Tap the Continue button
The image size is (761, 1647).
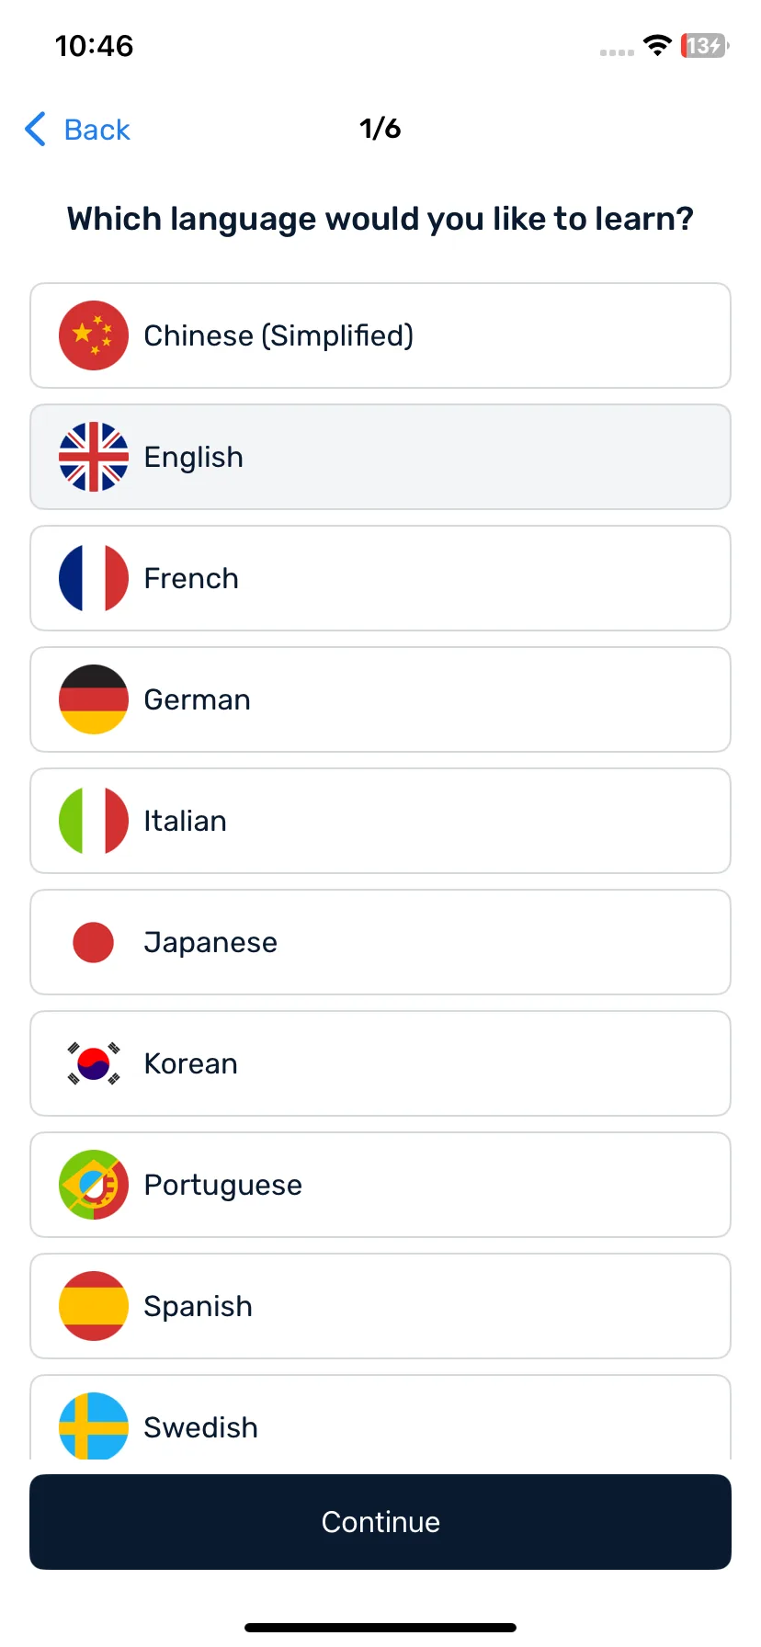(380, 1522)
